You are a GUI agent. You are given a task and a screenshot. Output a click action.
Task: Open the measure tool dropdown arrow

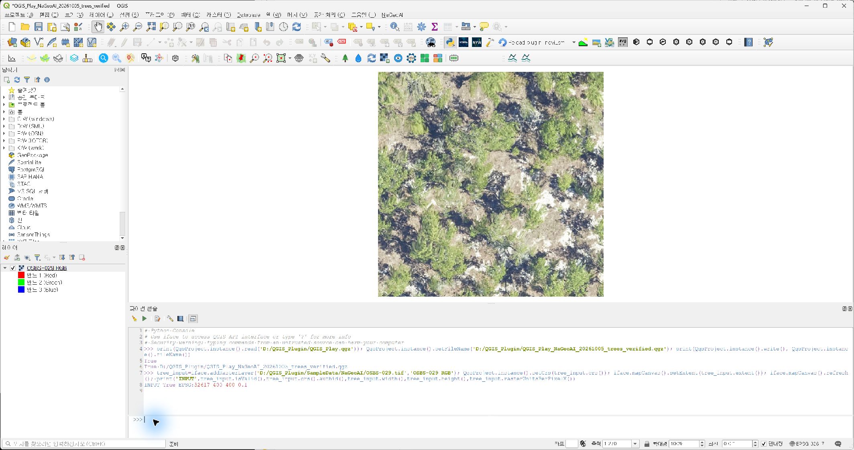[474, 27]
